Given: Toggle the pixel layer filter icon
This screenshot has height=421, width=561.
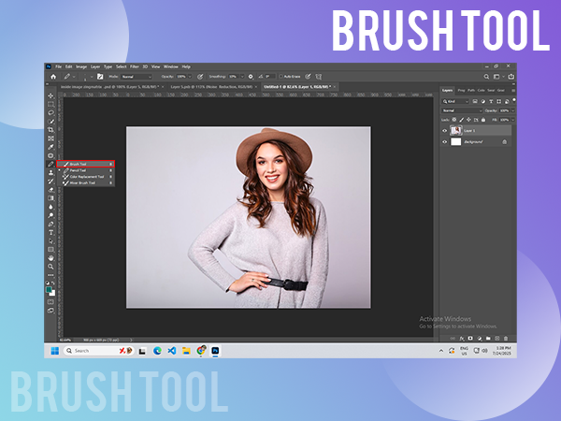Looking at the screenshot, I should [475, 101].
